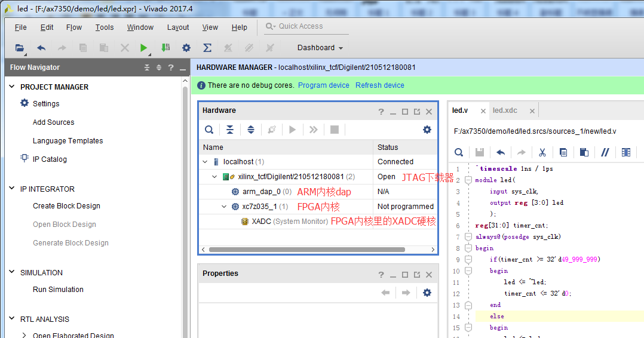Click the cut scissors icon in editor
Screen dimensions: 644x338
542,152
